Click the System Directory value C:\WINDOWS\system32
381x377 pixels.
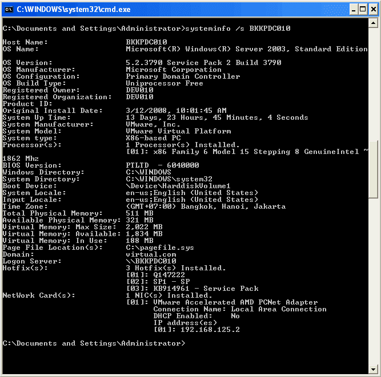click(169, 179)
